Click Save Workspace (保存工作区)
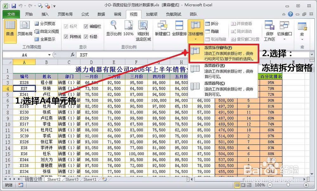The image size is (317, 191). (x=269, y=30)
